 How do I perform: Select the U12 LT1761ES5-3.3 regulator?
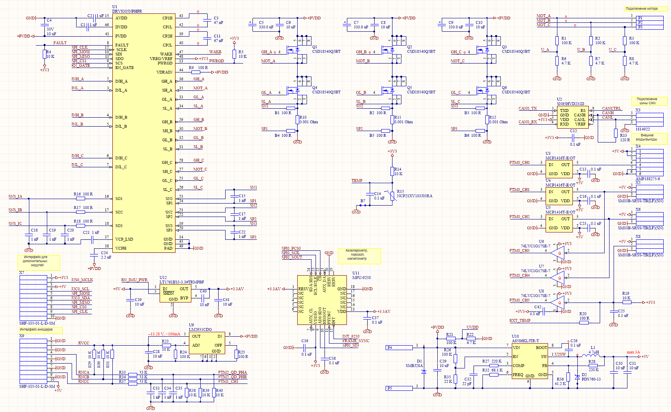pyautogui.click(x=175, y=294)
